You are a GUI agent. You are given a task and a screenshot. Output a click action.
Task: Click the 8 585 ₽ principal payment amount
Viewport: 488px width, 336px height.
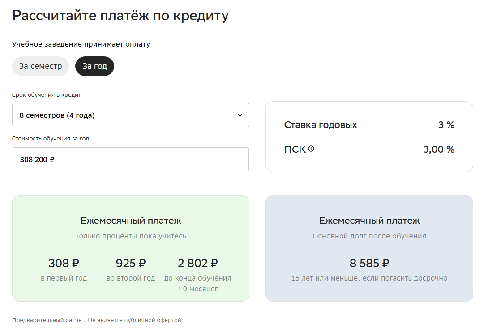369,263
